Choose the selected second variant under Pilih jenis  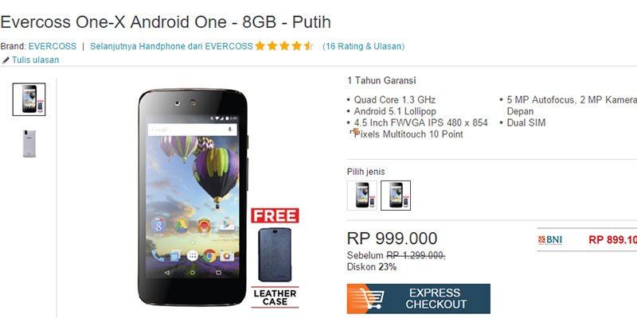coord(396,196)
